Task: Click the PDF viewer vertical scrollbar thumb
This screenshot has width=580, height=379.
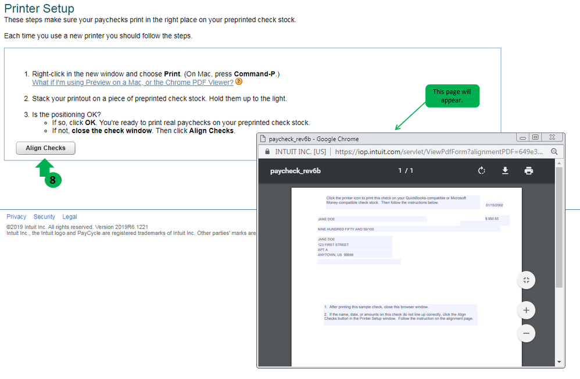Action: click(559, 227)
